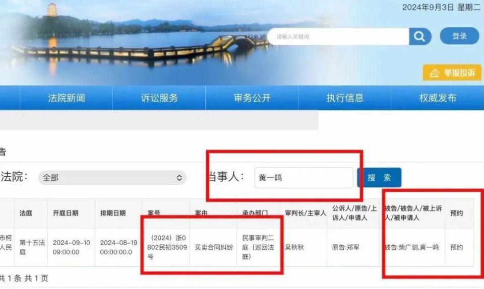Open the 登录 login button
484x289 pixels.
click(459, 36)
